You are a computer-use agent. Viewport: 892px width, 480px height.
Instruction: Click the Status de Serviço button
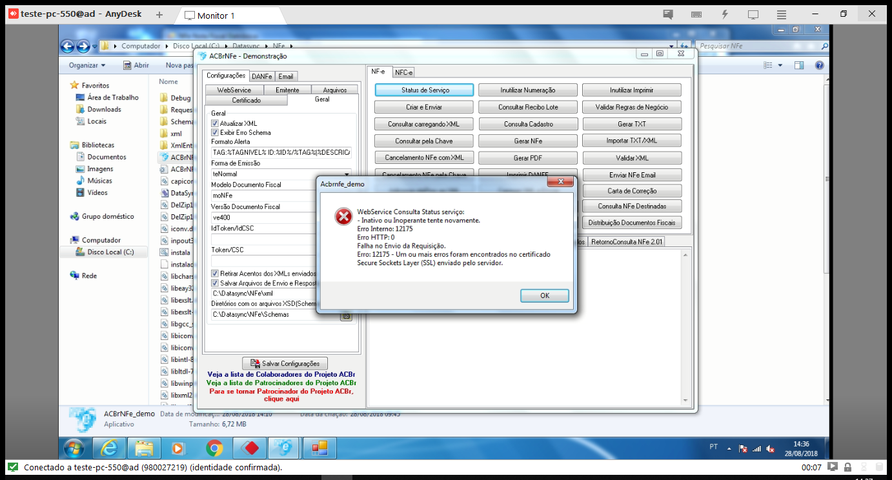point(425,90)
